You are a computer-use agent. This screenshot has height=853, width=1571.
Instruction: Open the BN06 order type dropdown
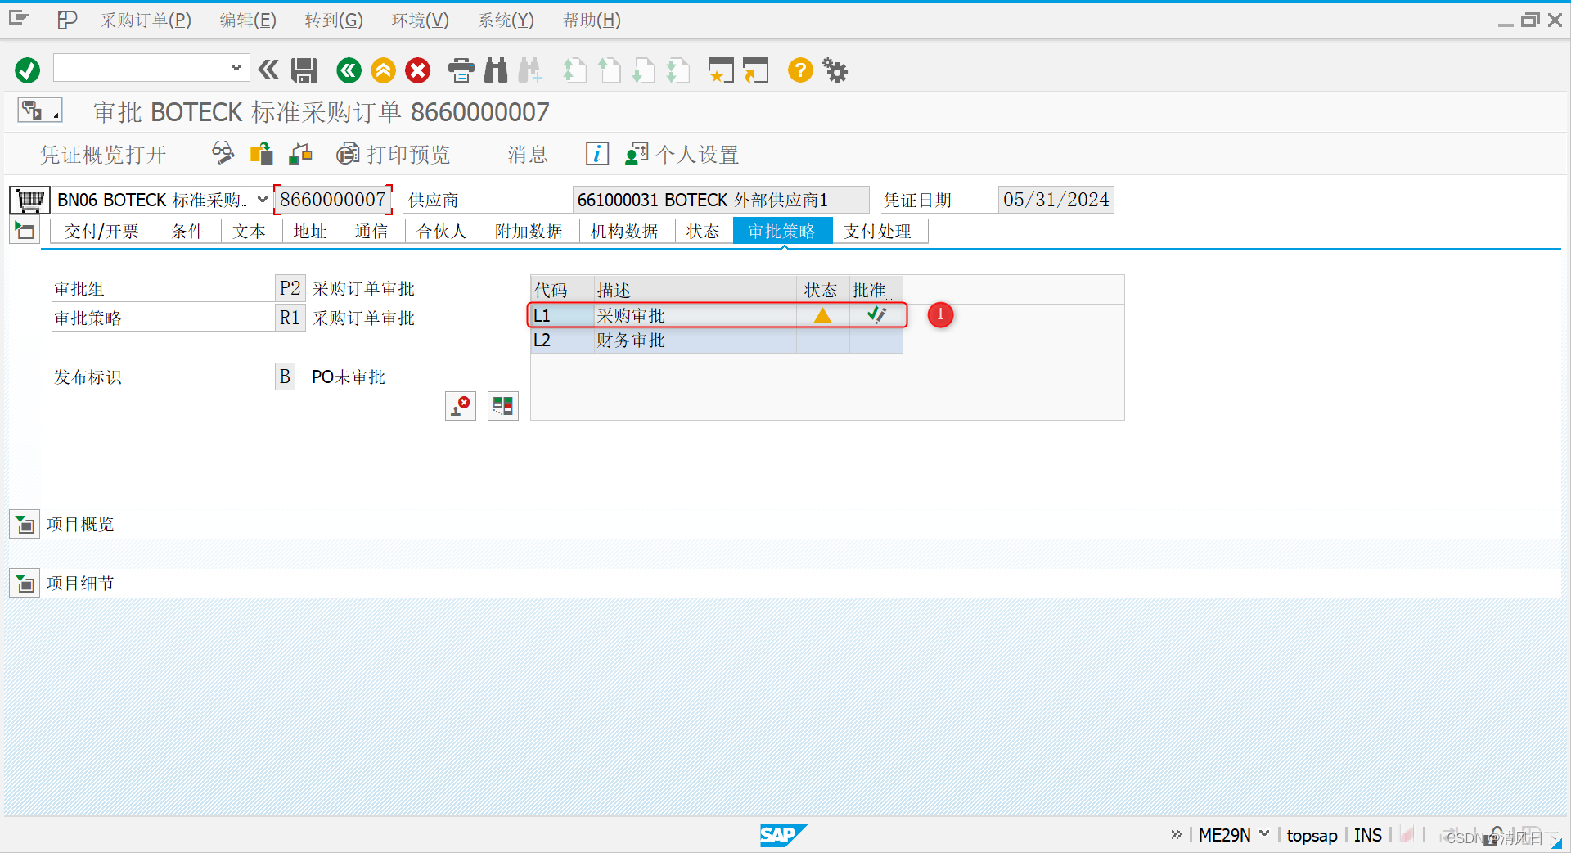(x=263, y=200)
